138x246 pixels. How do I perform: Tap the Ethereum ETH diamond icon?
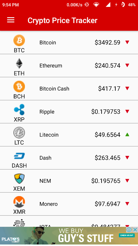pyautogui.click(x=19, y=63)
